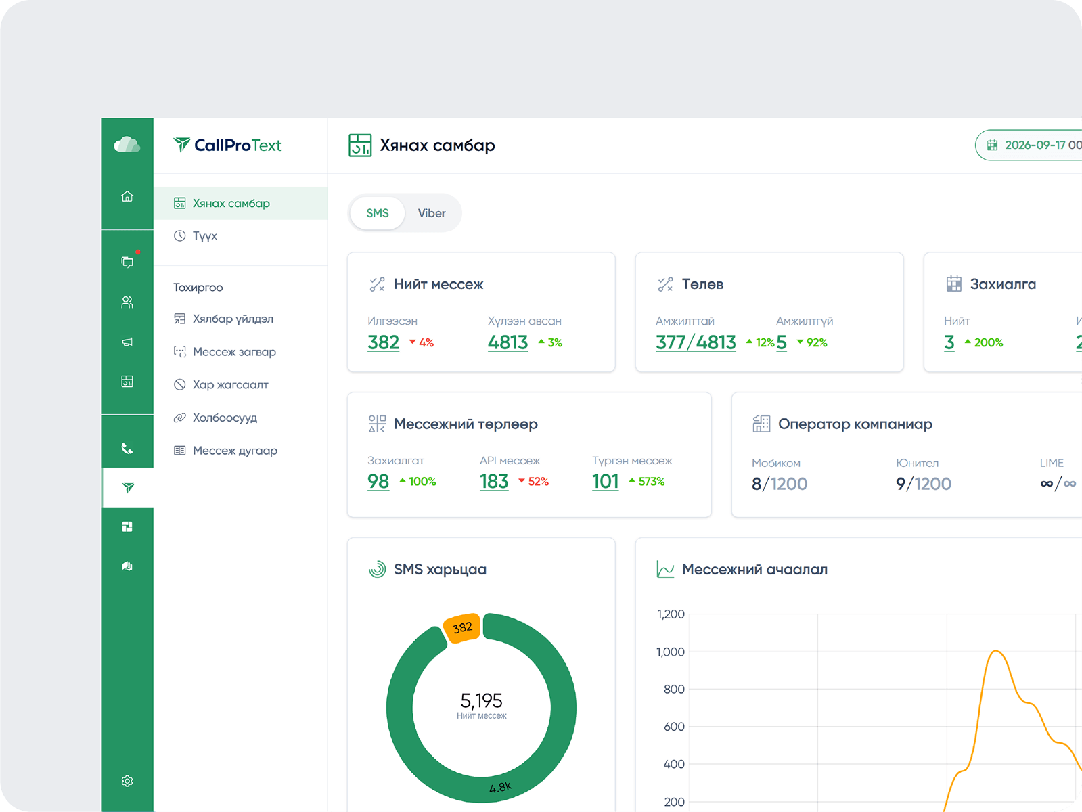Open the dashboard report icon in green sidebar
Image resolution: width=1082 pixels, height=812 pixels.
(x=127, y=381)
